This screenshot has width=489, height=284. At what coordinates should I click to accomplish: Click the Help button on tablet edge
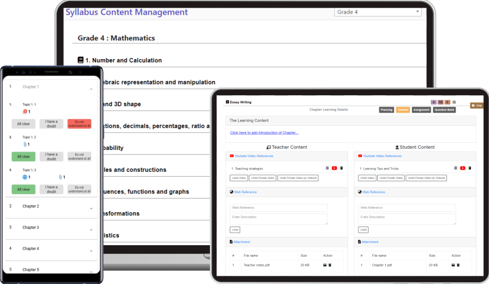click(477, 106)
